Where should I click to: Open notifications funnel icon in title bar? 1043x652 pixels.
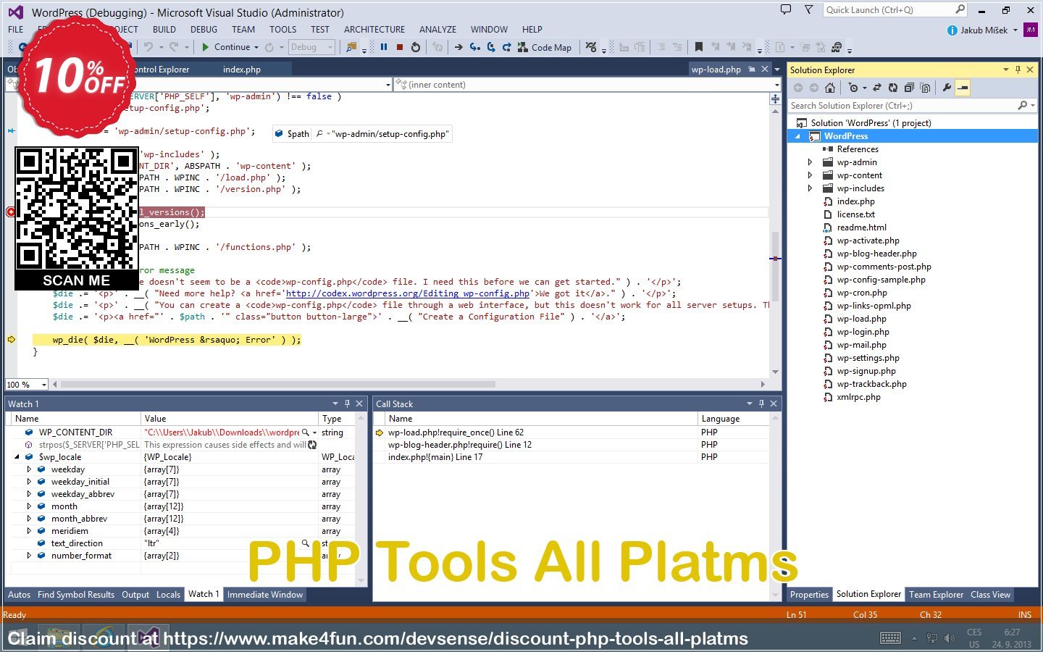click(x=808, y=9)
